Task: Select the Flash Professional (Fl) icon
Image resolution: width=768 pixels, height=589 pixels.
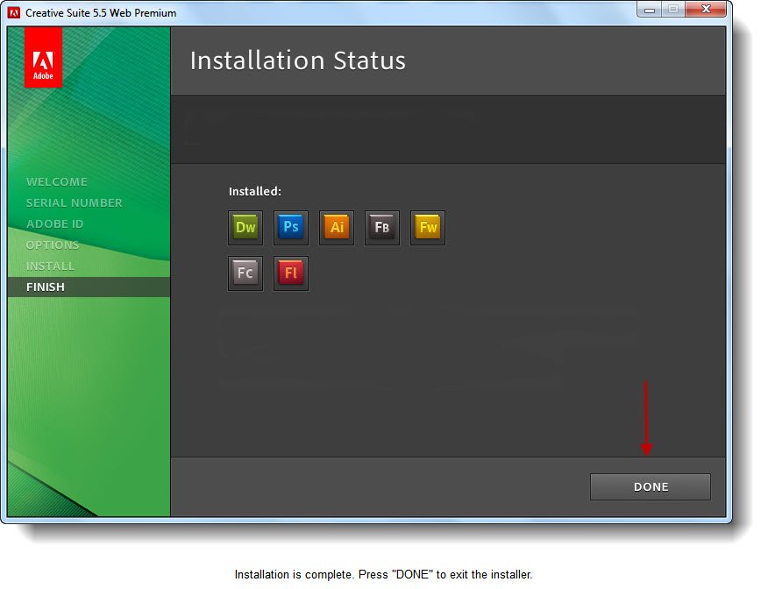Action: pyautogui.click(x=291, y=273)
